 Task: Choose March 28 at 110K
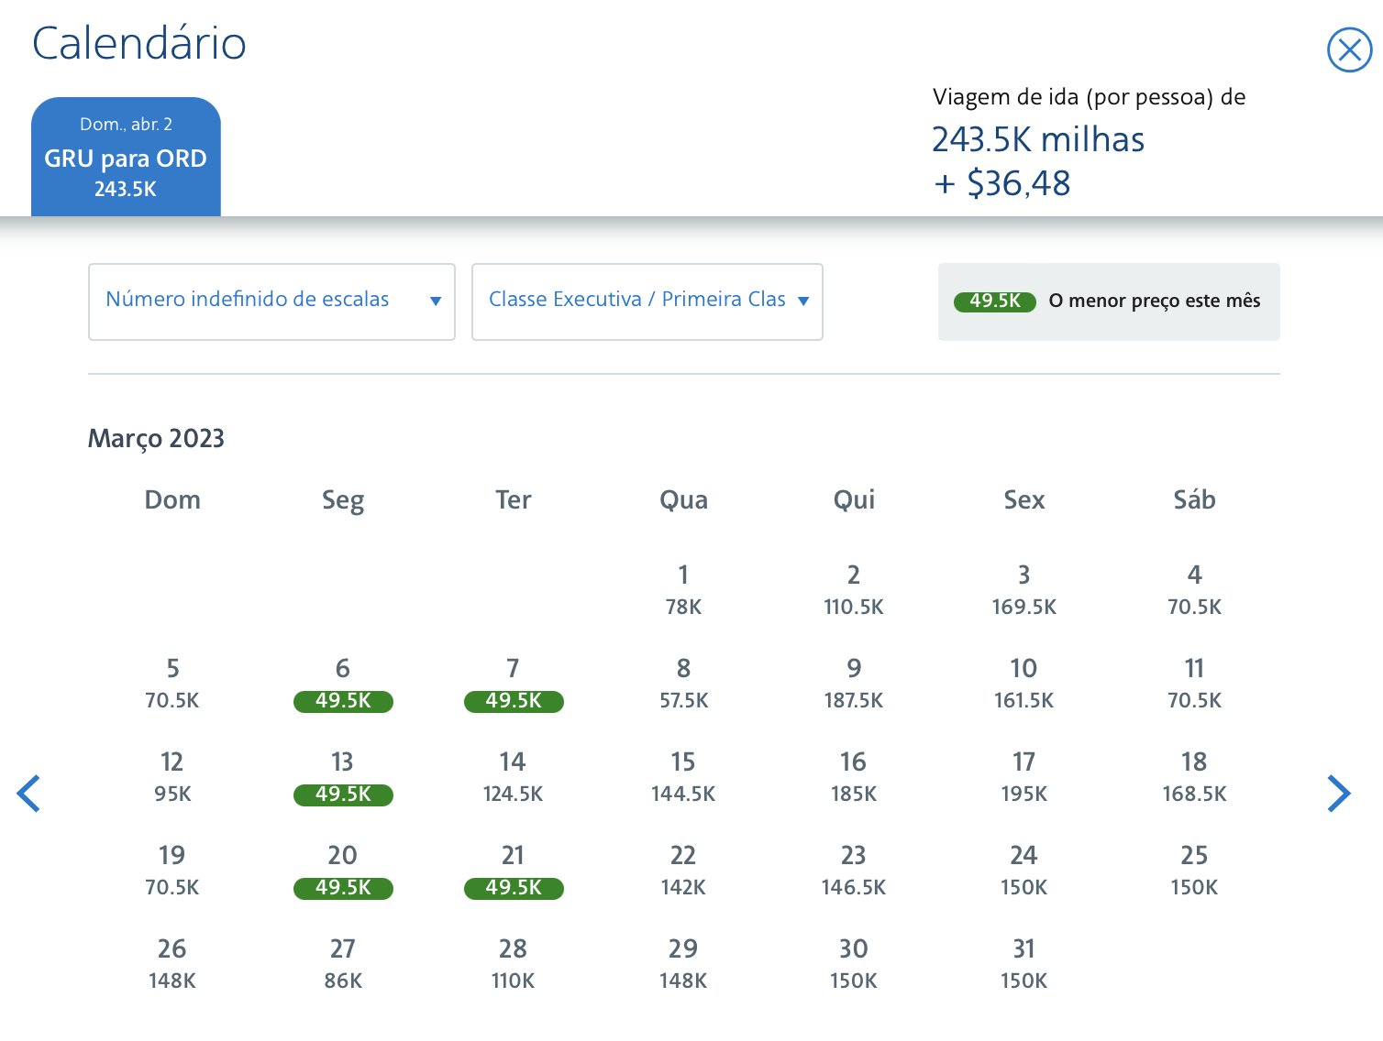click(514, 964)
